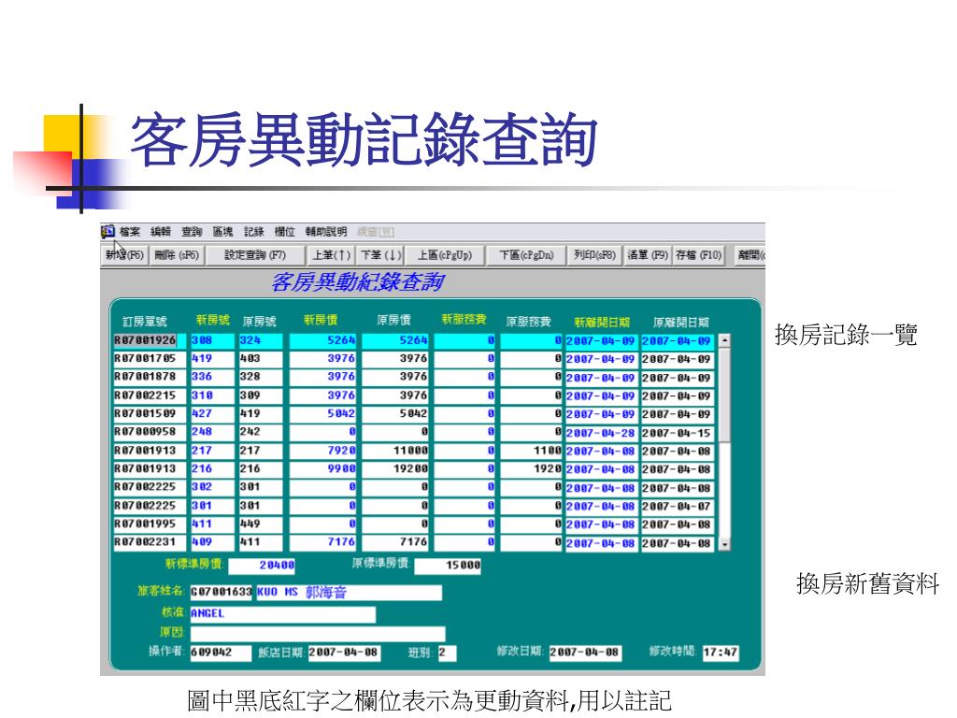Click the 新標準房價 field showing 20400
The height and width of the screenshot is (718, 957).
262,566
